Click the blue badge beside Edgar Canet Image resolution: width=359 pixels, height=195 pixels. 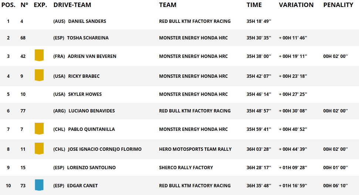click(x=39, y=185)
